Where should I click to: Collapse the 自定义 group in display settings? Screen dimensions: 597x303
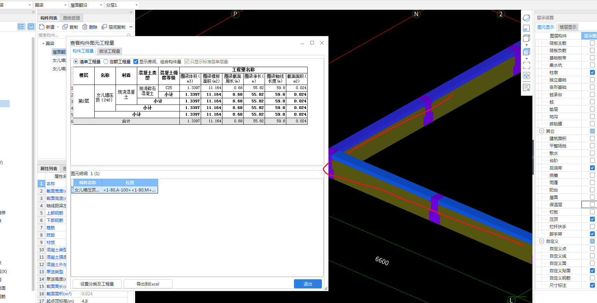coord(542,241)
